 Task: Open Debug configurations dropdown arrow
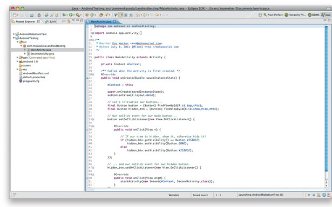coord(67,15)
